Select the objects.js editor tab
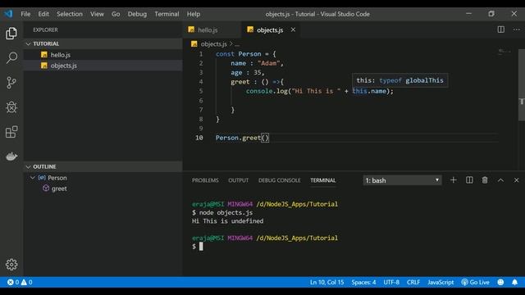The image size is (525, 295). coord(270,29)
